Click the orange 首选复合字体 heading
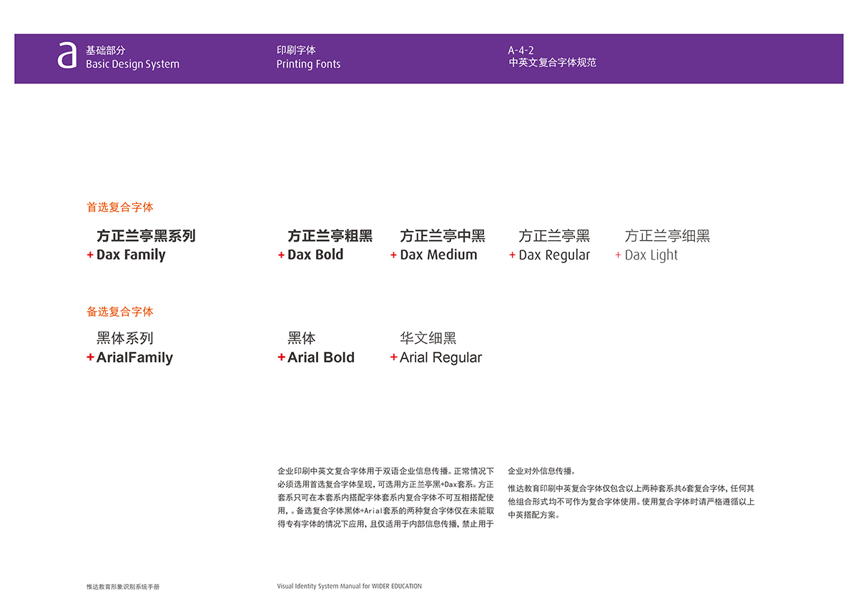858x607 pixels. coord(120,207)
